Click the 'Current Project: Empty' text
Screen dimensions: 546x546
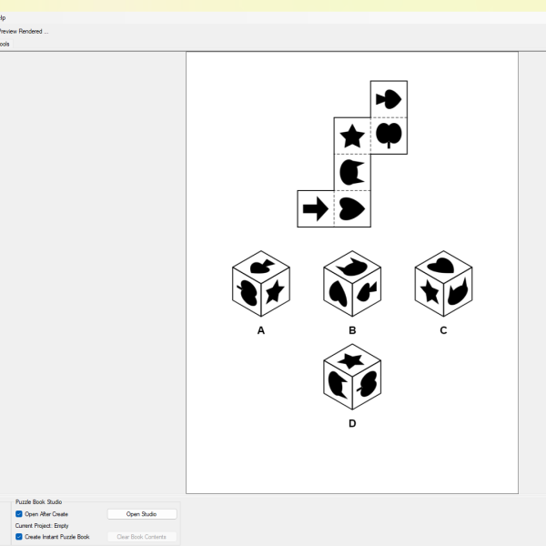(x=42, y=525)
